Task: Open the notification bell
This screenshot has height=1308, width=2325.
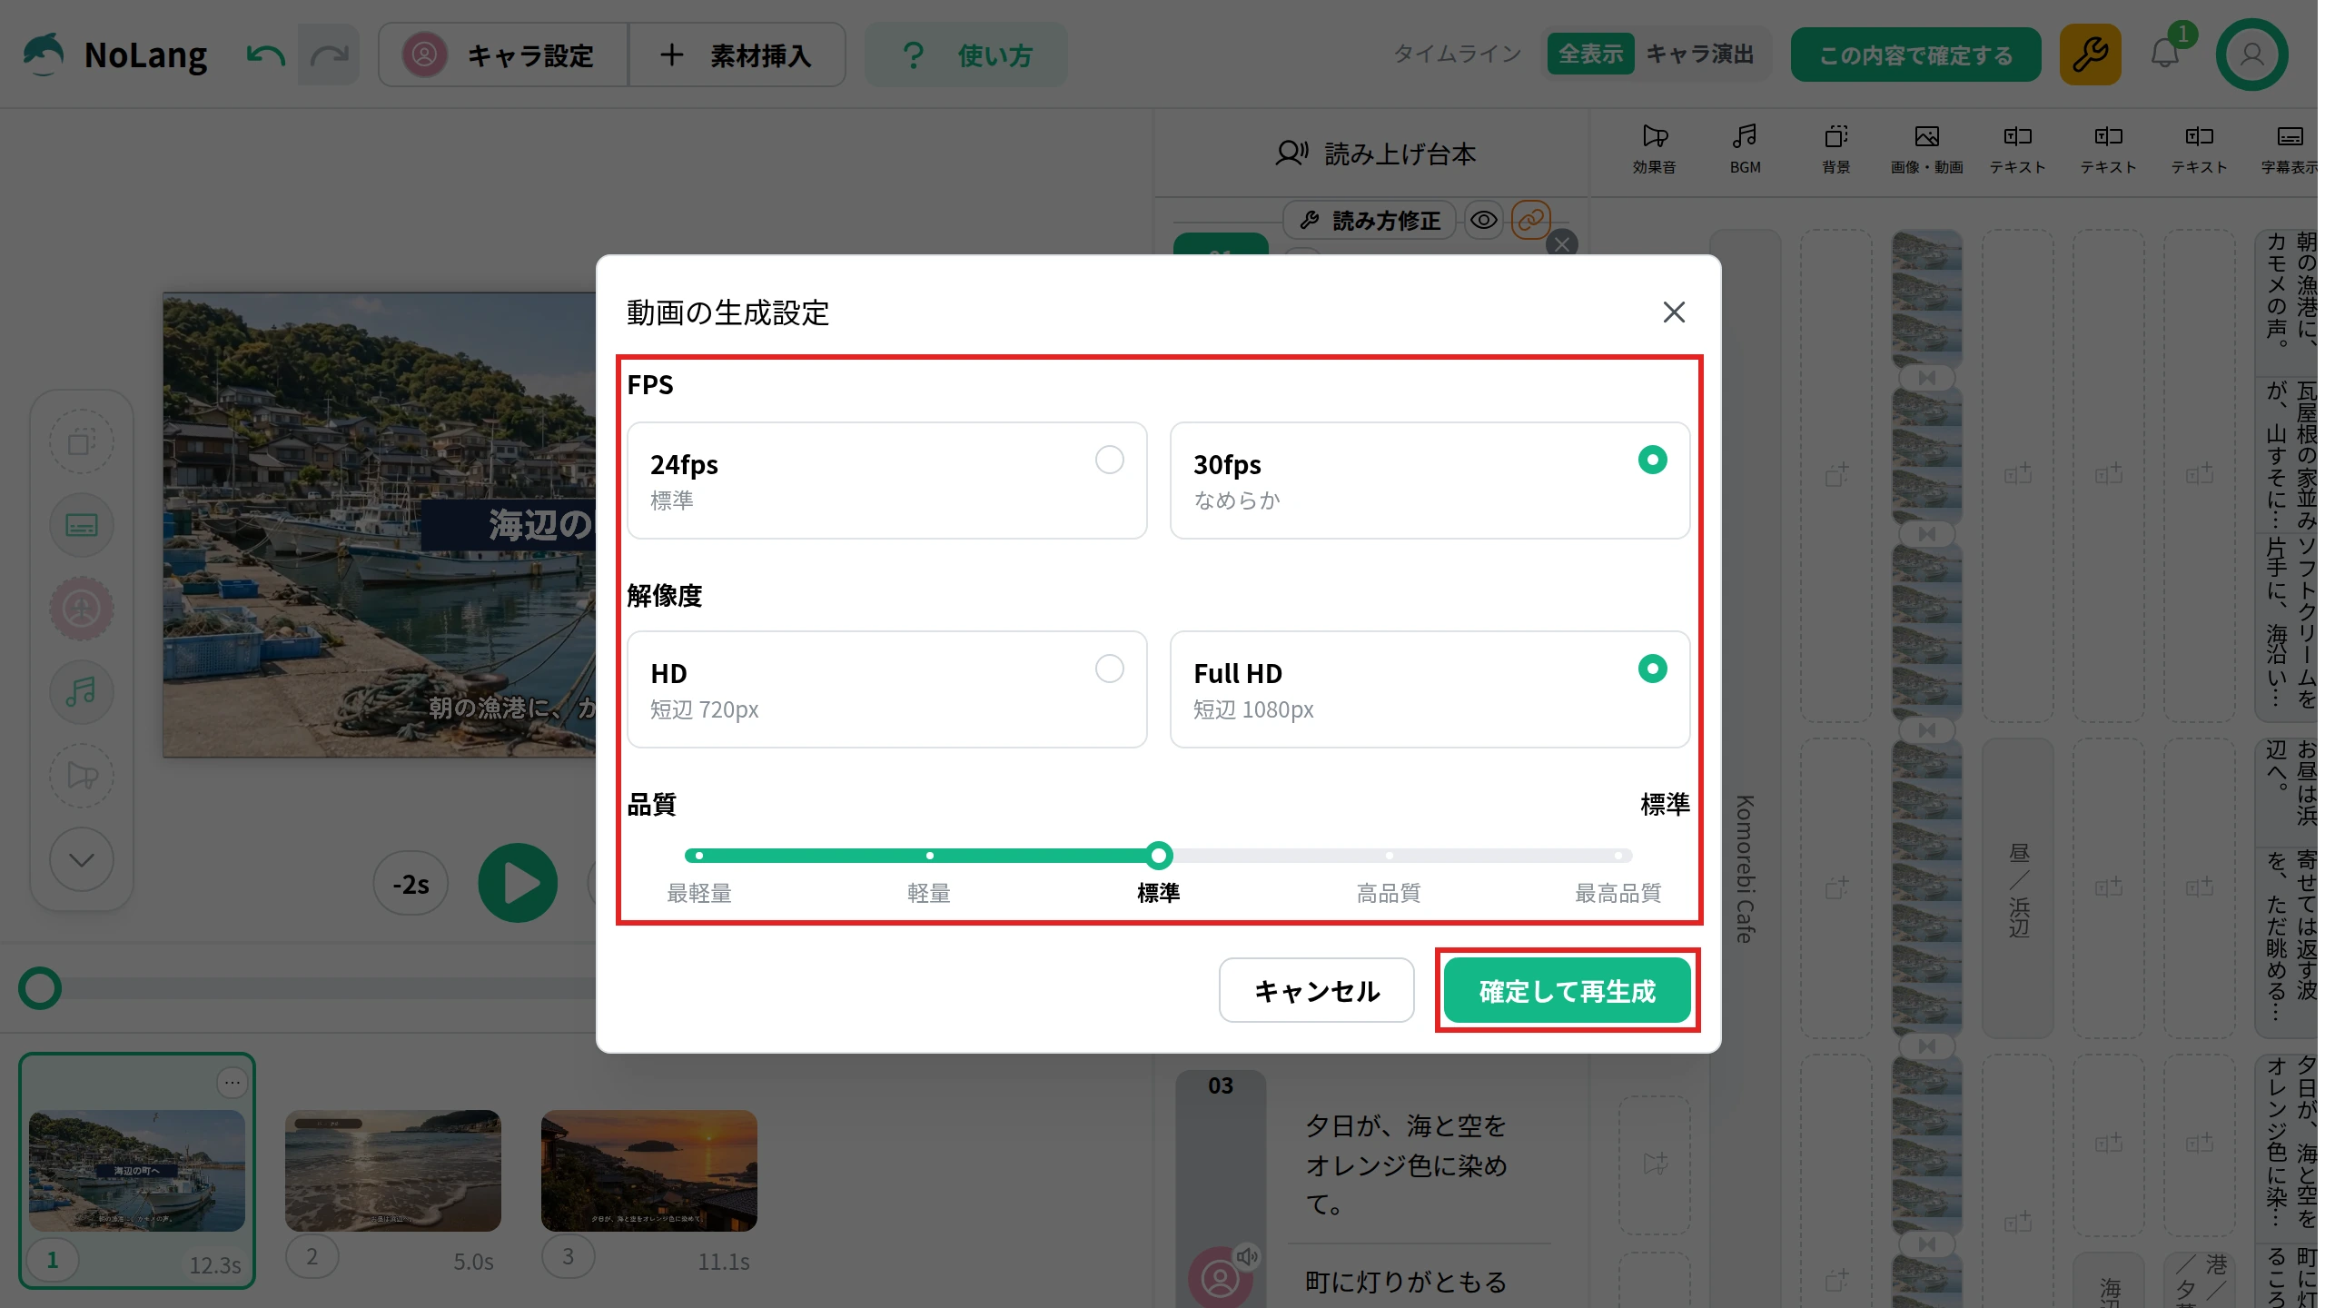Action: (x=2165, y=54)
